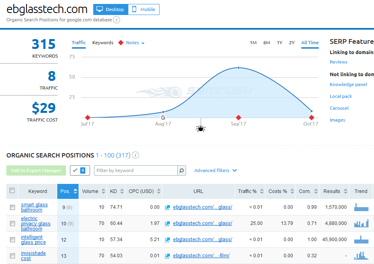Open external link icon for intelligent glass price URL
The image size is (374, 264).
click(167, 240)
